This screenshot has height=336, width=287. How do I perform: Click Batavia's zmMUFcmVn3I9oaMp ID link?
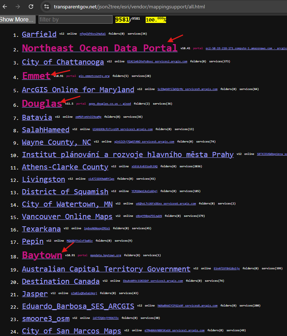pyautogui.click(x=88, y=117)
